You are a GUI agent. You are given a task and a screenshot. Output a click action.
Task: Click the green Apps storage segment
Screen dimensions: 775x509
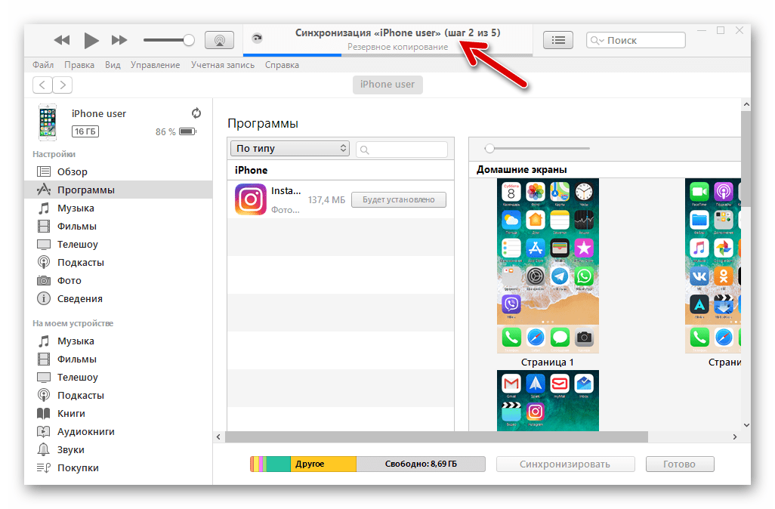278,464
